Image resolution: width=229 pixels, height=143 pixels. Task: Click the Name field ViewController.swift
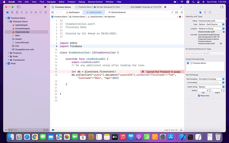[x=211, y=21]
